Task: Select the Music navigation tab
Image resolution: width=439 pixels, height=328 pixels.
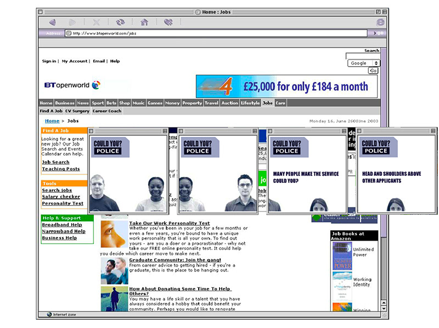Action: [x=138, y=103]
